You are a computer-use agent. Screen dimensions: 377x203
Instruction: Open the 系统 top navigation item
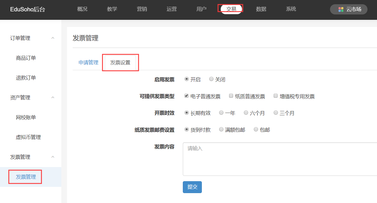click(x=291, y=9)
